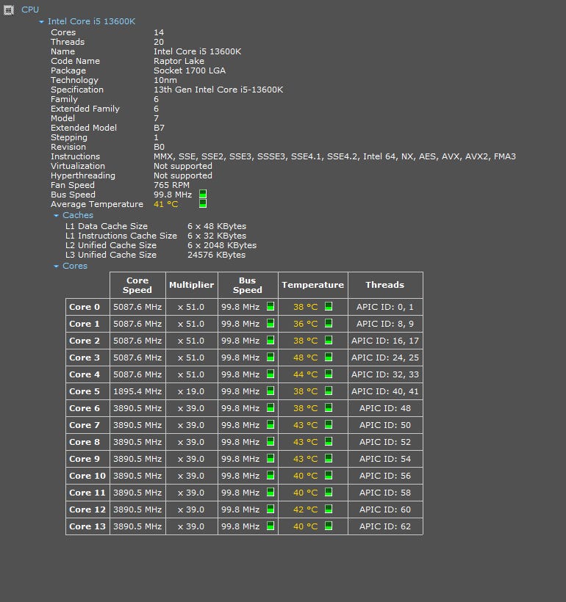Collapse the Cores section
The image size is (566, 602).
(x=56, y=266)
